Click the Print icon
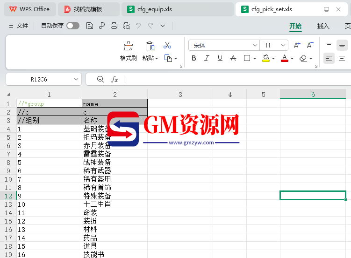This screenshot has height=258, width=351. 114,26
